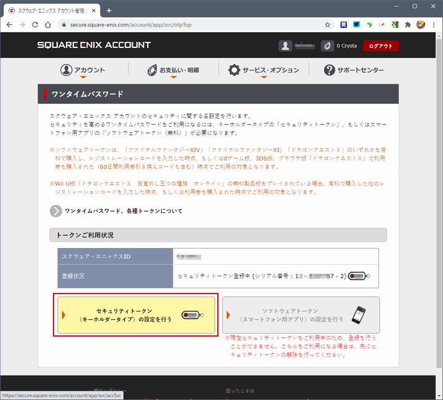This screenshot has width=443, height=400.
Task: Close the Square Enix account tab
Action: point(94,10)
